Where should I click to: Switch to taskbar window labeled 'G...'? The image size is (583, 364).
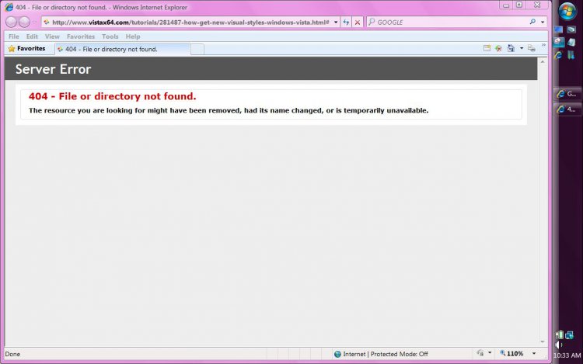tap(567, 94)
